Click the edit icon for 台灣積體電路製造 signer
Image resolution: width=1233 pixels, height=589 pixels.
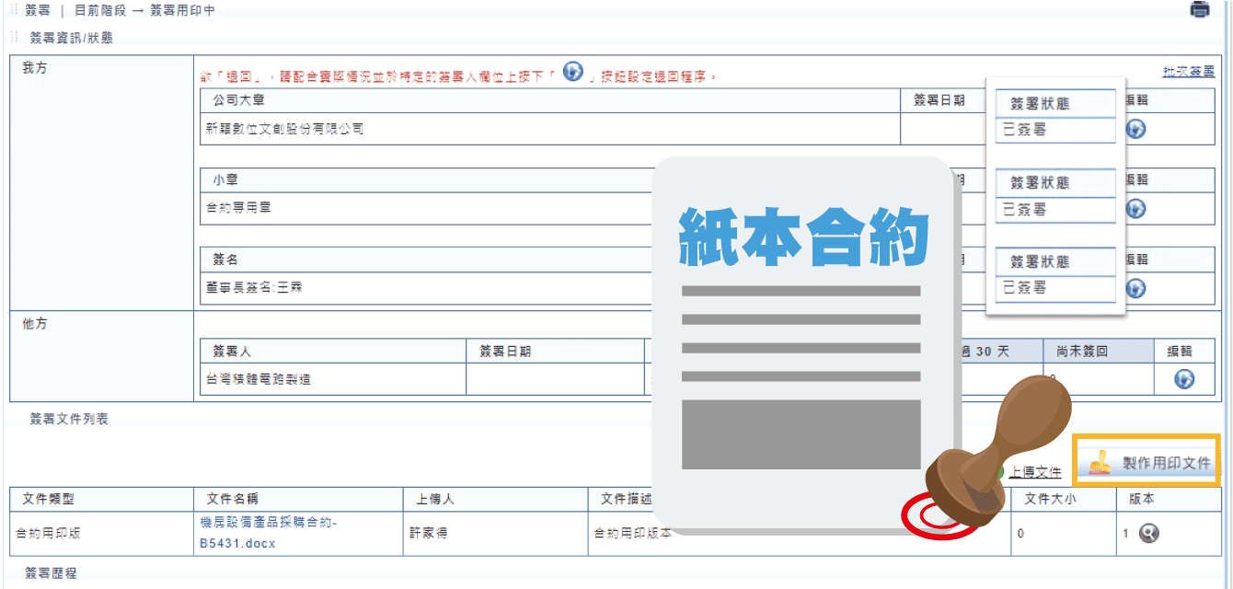click(x=1183, y=379)
